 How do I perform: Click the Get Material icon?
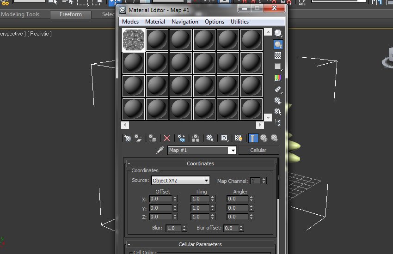(x=128, y=138)
